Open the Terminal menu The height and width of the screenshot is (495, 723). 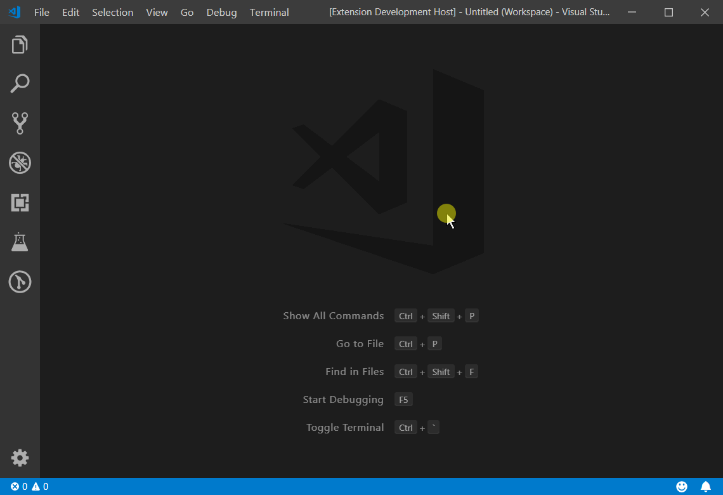(270, 13)
